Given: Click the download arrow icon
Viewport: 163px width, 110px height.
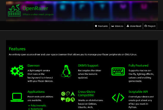Looking at the screenshot, I should pyautogui.click(x=128, y=26).
